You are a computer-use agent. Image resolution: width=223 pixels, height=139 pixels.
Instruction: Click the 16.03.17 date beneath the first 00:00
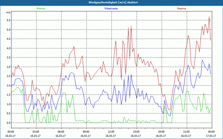[10, 136]
